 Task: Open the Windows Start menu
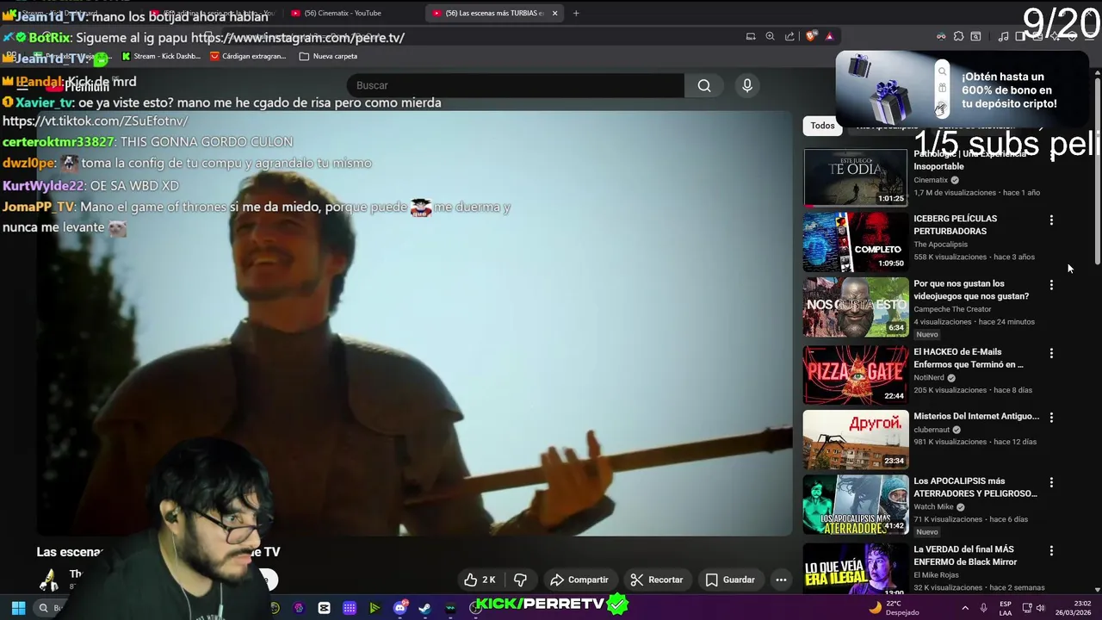pos(17,608)
